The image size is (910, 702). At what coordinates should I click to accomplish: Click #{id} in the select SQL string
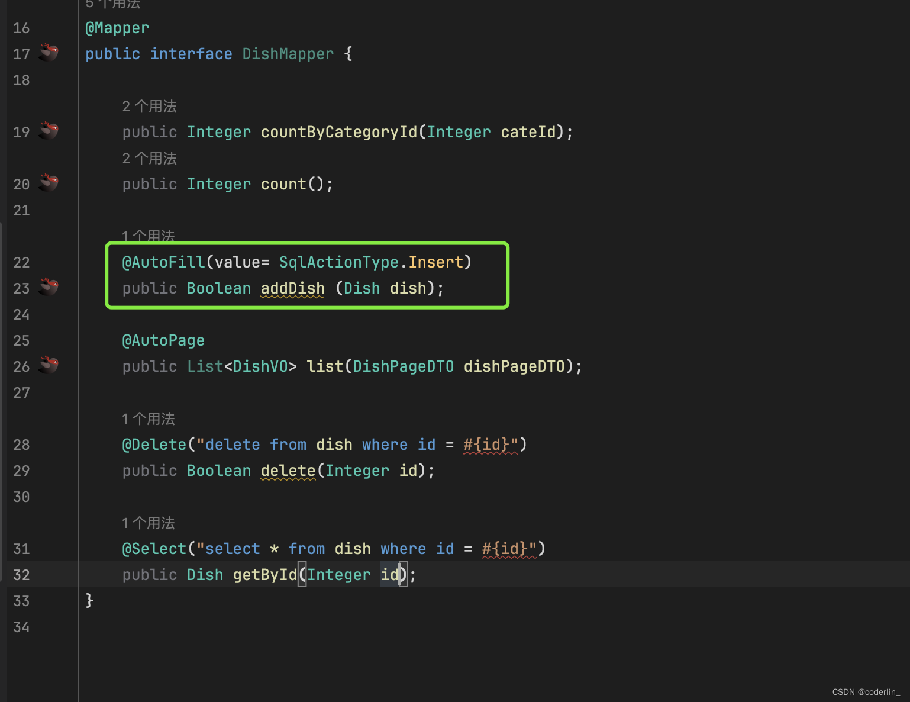tap(505, 549)
